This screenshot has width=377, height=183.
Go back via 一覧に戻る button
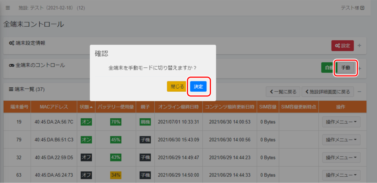(283, 92)
